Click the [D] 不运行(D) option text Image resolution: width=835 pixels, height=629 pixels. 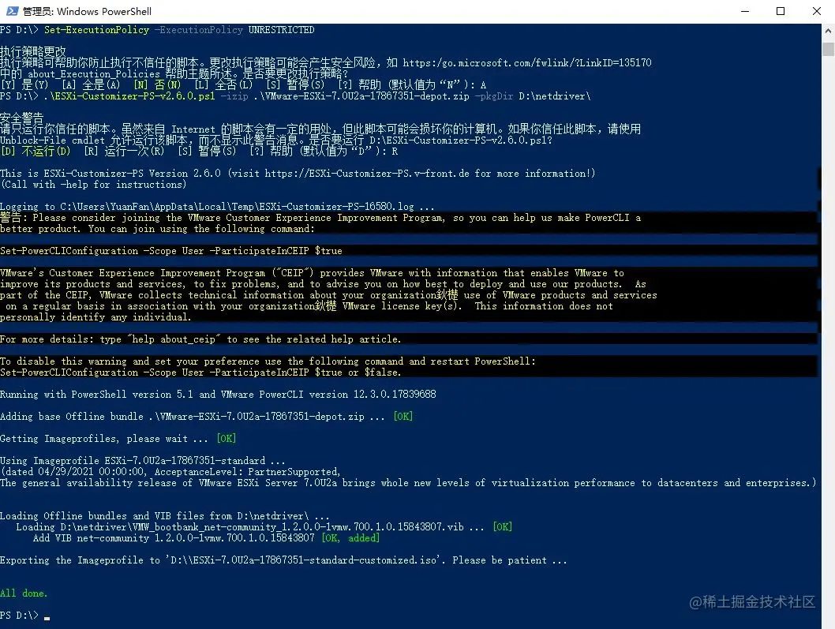(36, 152)
